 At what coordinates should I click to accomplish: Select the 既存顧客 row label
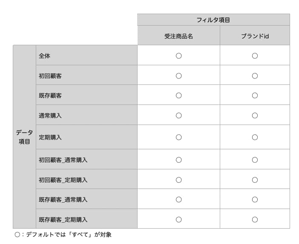click(50, 96)
